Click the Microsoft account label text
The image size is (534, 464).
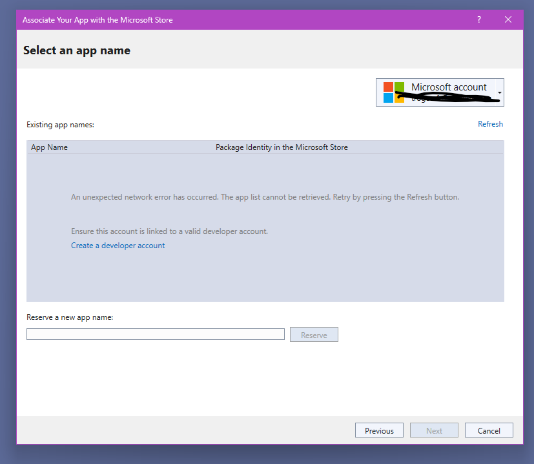click(449, 87)
